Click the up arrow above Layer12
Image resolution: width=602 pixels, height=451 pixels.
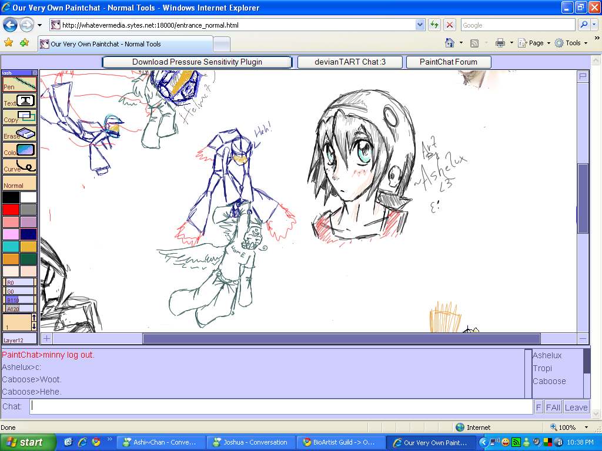point(34,317)
